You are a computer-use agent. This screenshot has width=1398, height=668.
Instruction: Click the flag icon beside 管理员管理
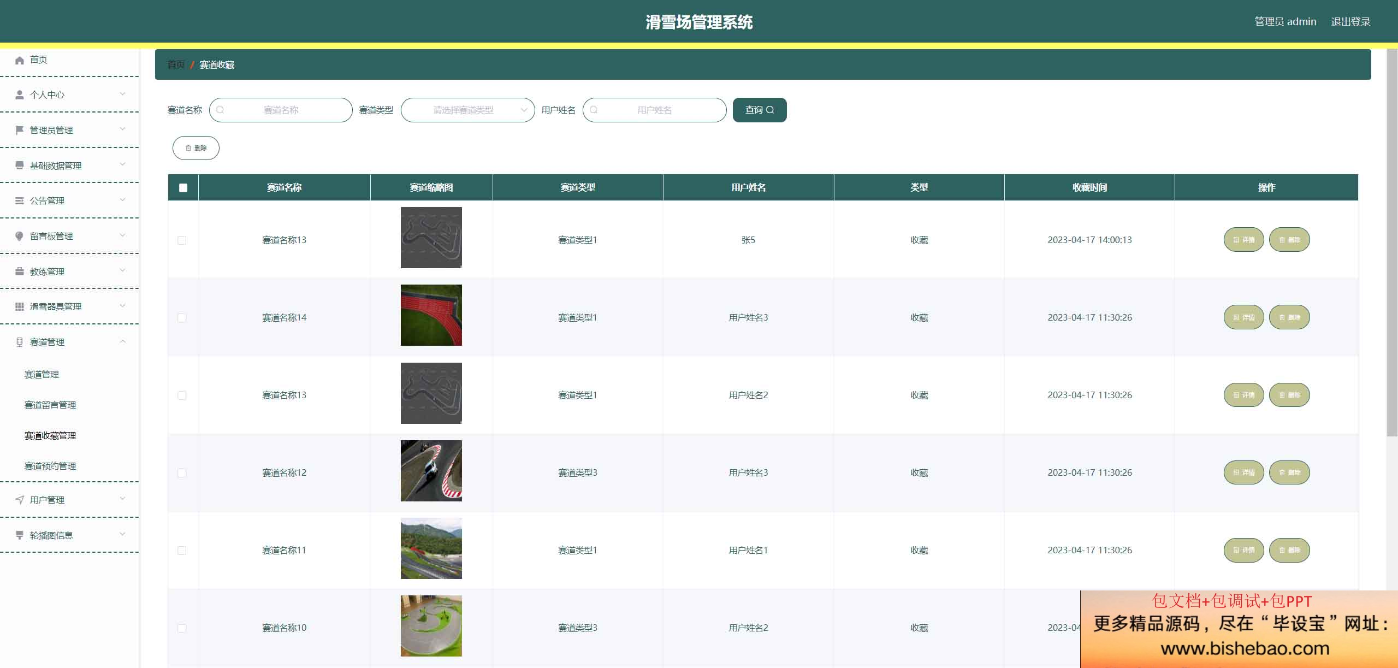(20, 130)
